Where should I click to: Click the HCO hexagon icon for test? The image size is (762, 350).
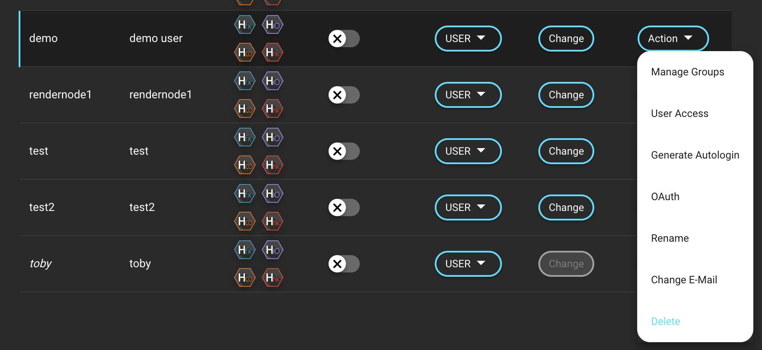tap(245, 165)
